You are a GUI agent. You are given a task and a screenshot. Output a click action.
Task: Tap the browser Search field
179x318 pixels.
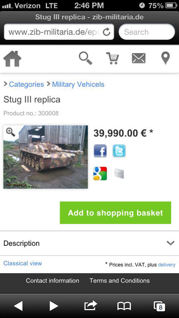[147, 32]
